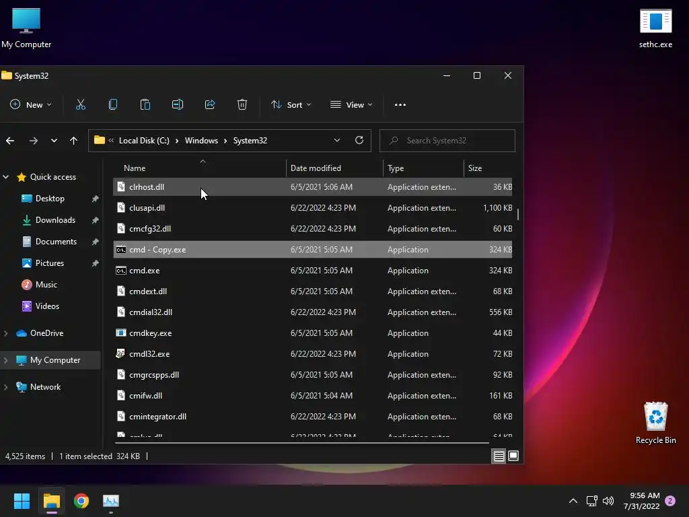
Task: Click the Rename icon in toolbar
Action: click(x=178, y=104)
